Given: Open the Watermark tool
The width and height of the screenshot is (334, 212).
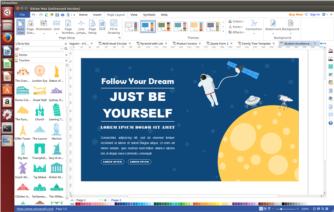Looking at the screenshot, I should coord(273,26).
